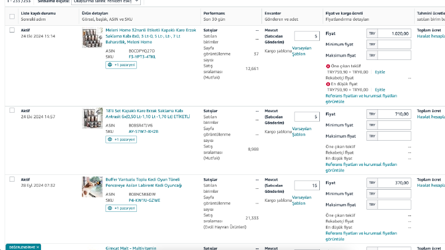Tick checkbox for 18'li Set Erzak Saklama listing
Viewport: 445px width, 250px height.
(x=12, y=110)
